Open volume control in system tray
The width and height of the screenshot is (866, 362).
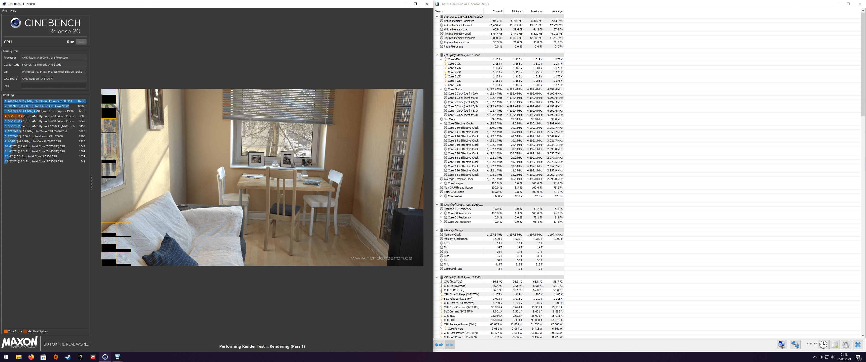coord(833,357)
